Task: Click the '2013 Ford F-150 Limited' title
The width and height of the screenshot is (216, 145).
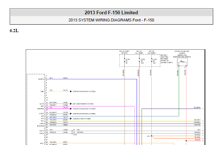Action: 111,13
